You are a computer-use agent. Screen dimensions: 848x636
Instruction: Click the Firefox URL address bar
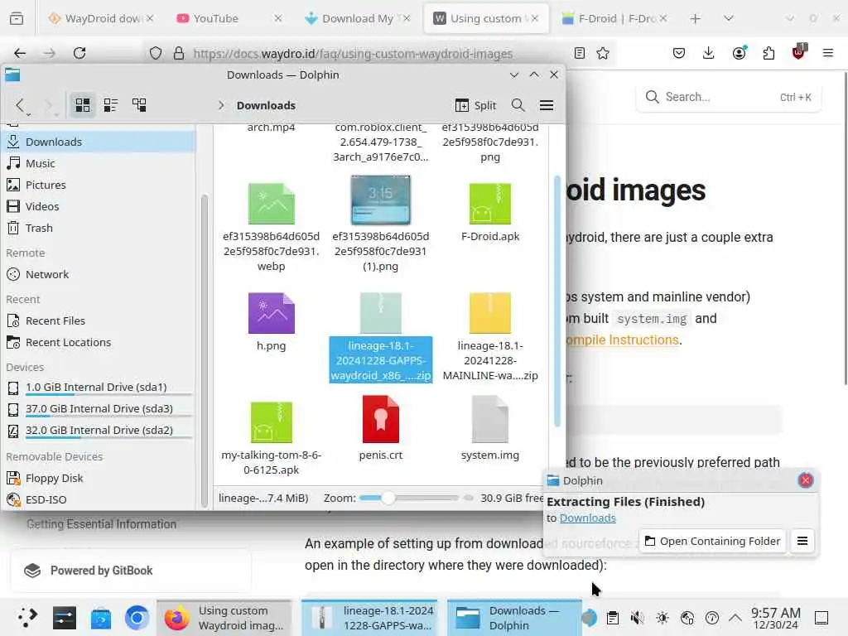(351, 54)
